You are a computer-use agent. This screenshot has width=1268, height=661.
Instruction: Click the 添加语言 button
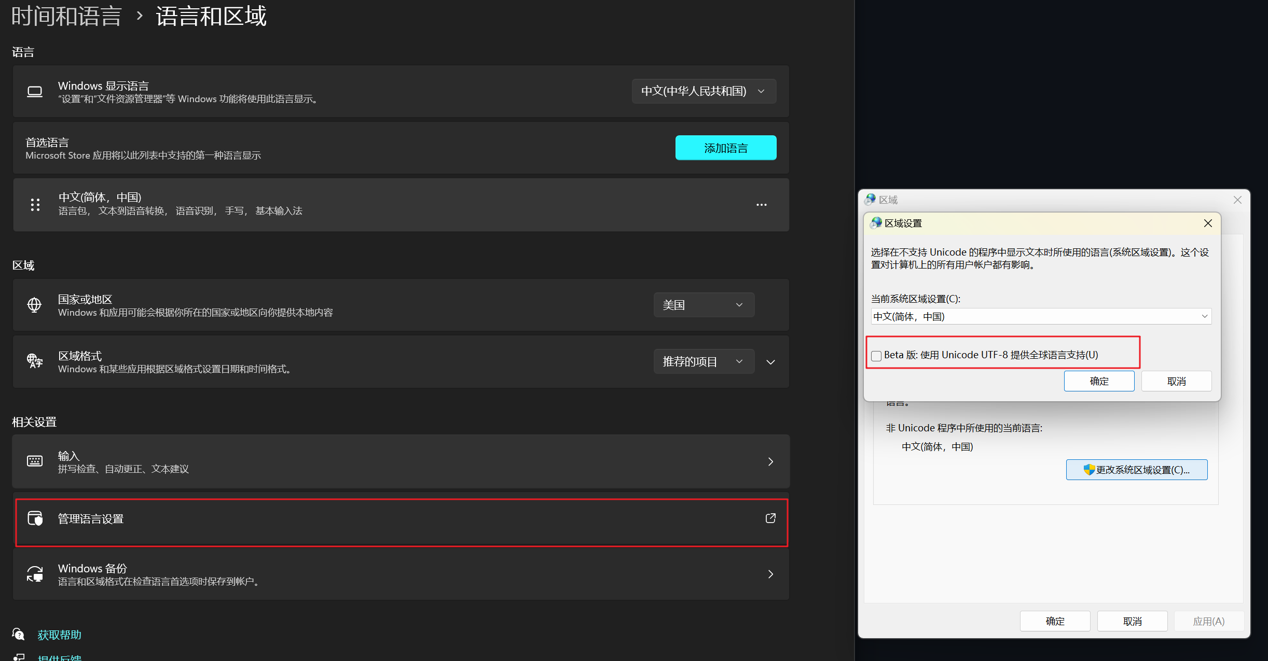(726, 148)
